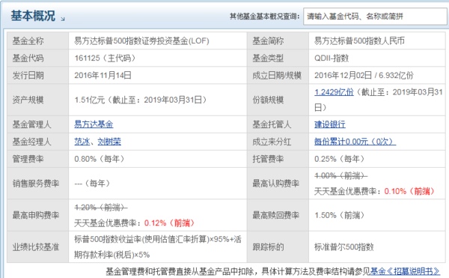
Task: Select the struck-through 1.00%（前端） subscription fee
Action: [x=340, y=175]
